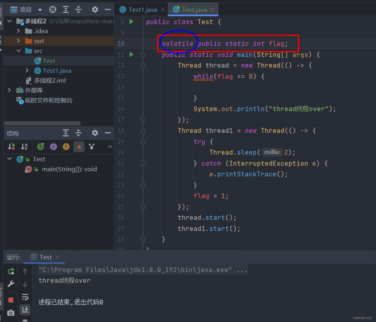Viewport: 376px width, 322px height.
Task: Collapse the src folder
Action: 19,51
